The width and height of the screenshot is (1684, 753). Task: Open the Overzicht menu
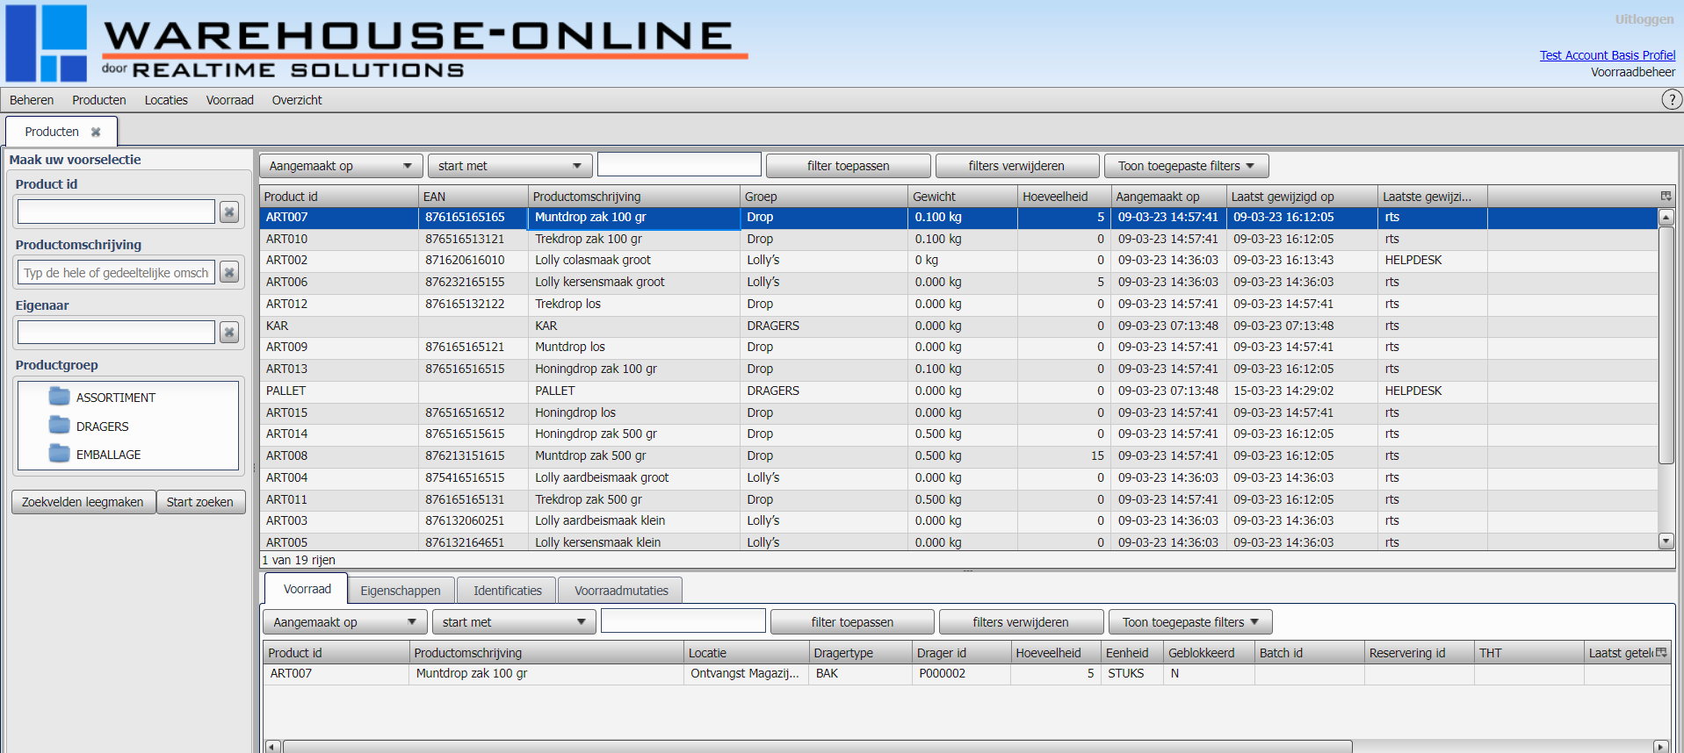pyautogui.click(x=297, y=100)
